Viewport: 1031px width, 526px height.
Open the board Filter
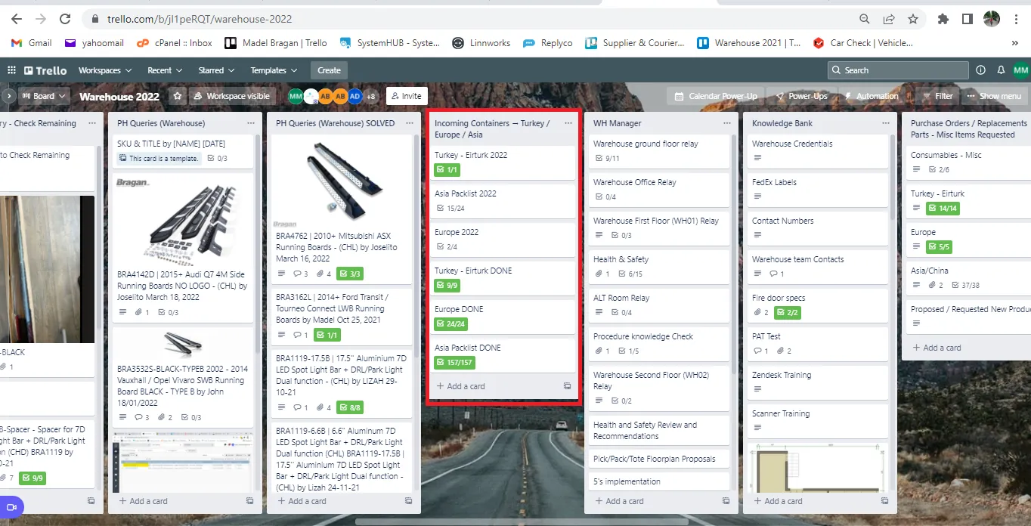pos(937,96)
